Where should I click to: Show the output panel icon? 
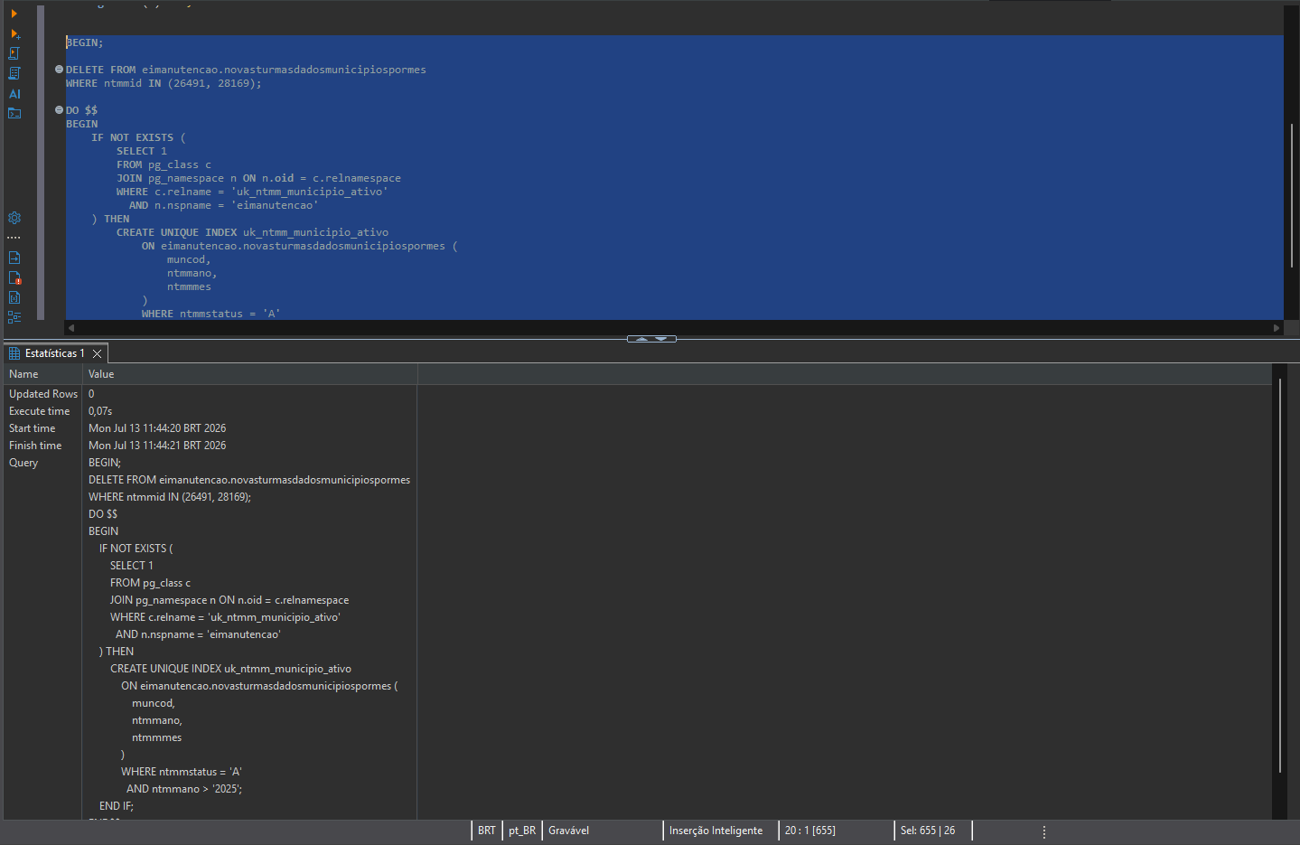pos(14,258)
